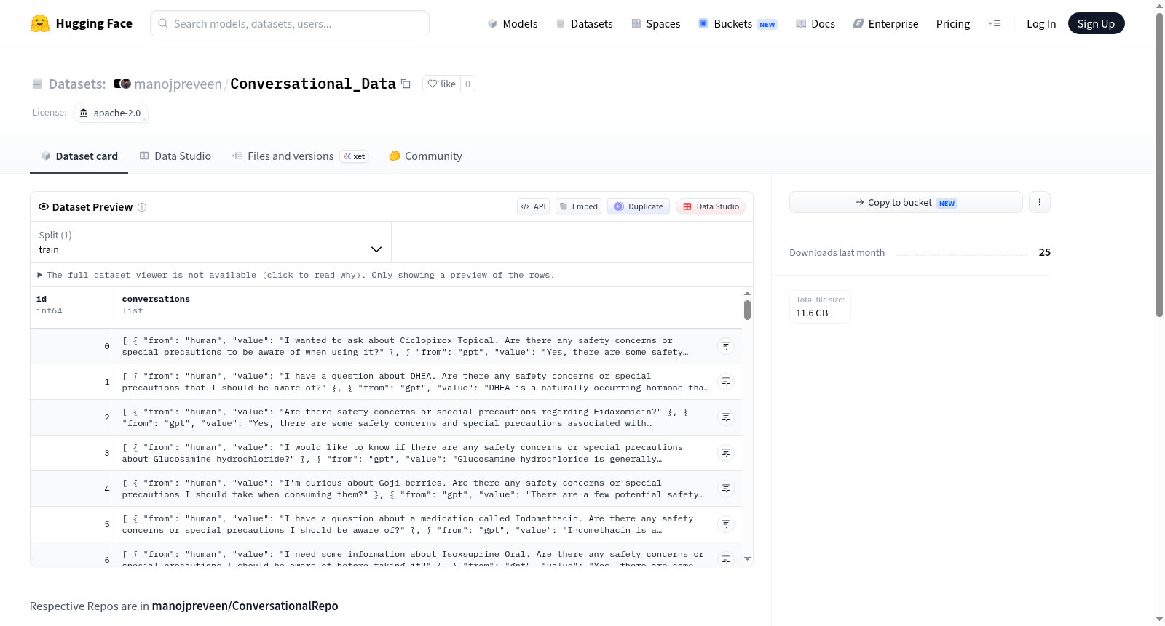Click Log In

[x=1041, y=24]
